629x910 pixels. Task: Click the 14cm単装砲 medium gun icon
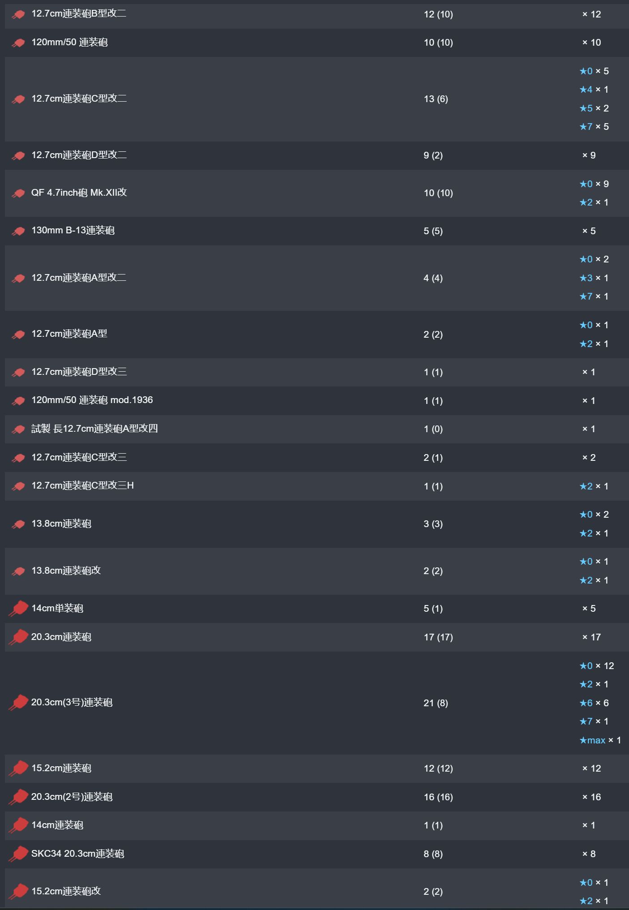(18, 609)
